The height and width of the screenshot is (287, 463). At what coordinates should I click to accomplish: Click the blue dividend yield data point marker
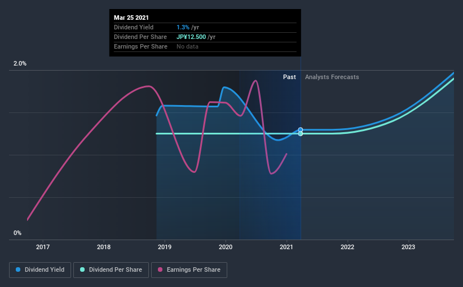coord(300,129)
